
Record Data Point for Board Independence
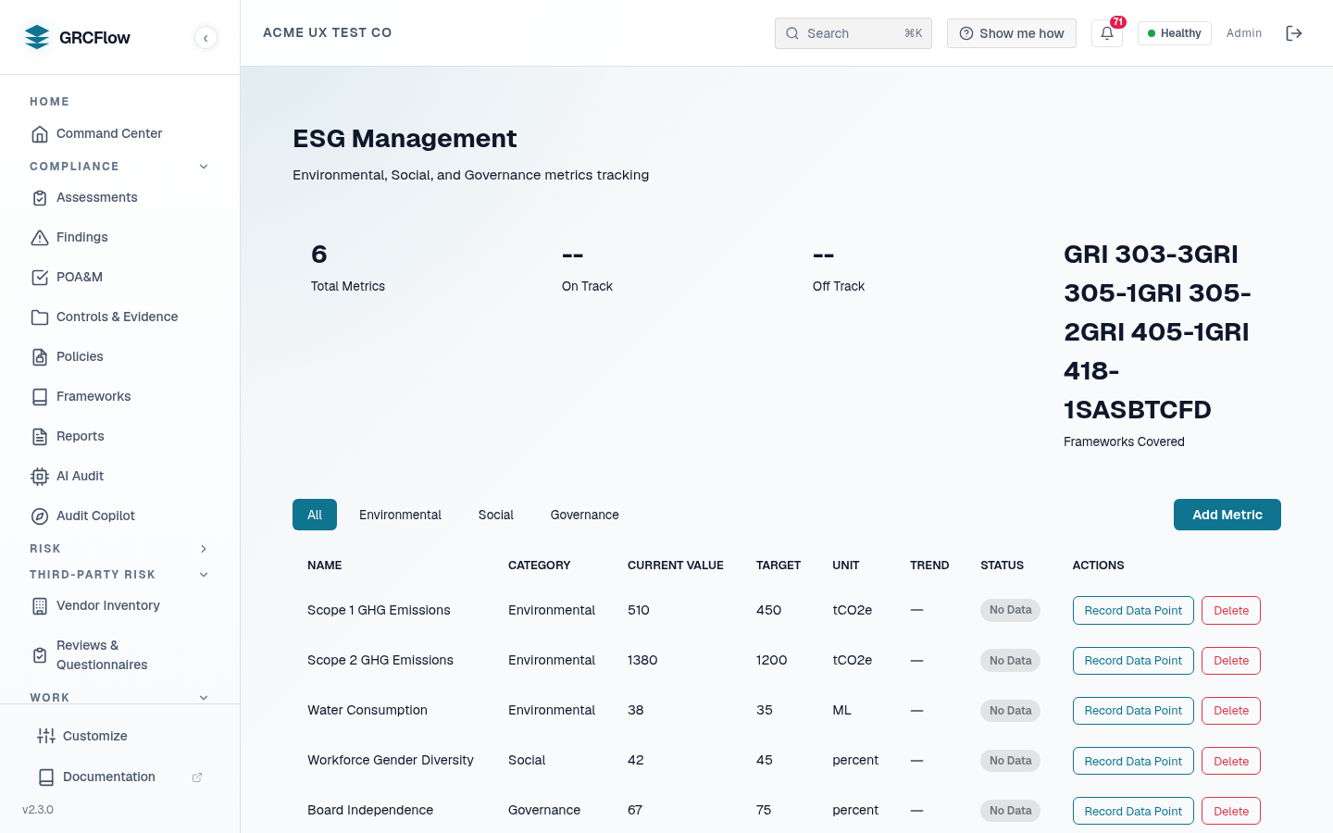click(1133, 811)
